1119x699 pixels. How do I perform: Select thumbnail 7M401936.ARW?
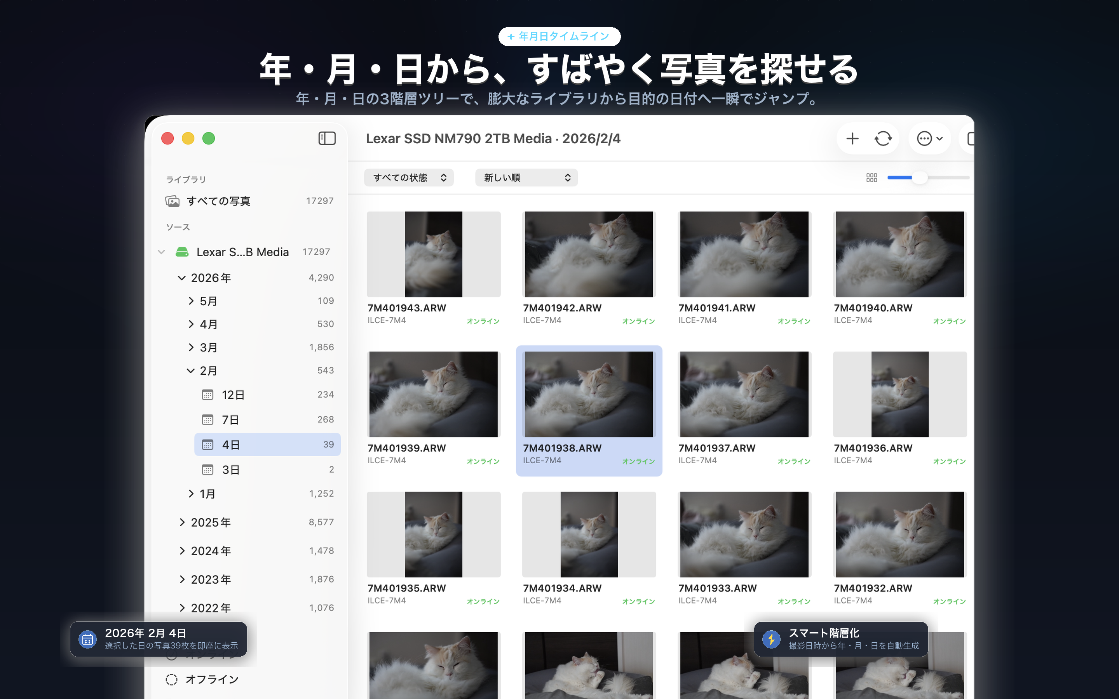click(900, 394)
